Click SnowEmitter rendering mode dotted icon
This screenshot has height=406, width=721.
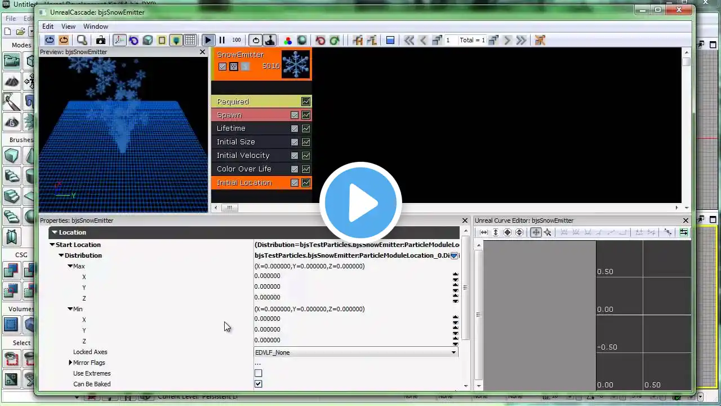pos(234,67)
